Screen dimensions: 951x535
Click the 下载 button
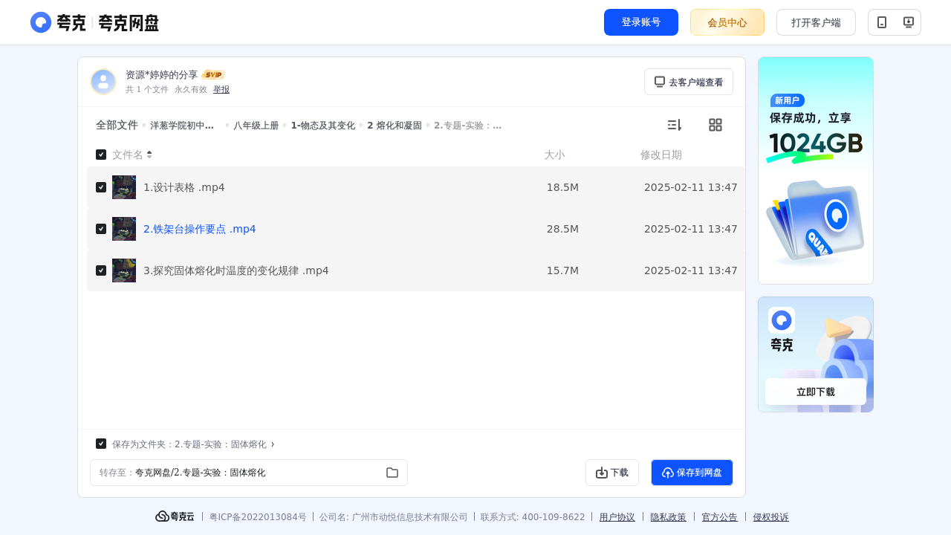(612, 473)
